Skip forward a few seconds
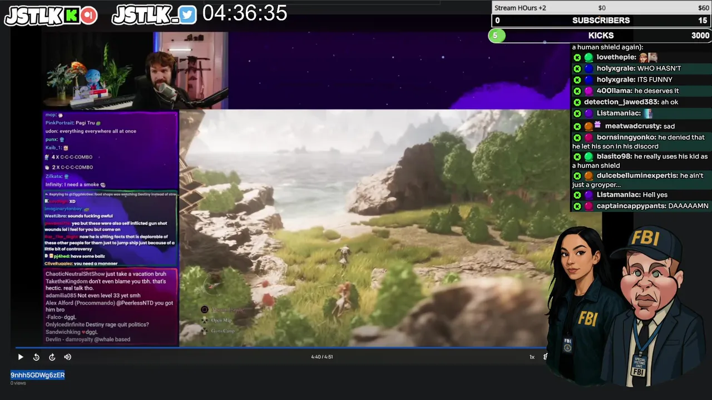 point(52,357)
